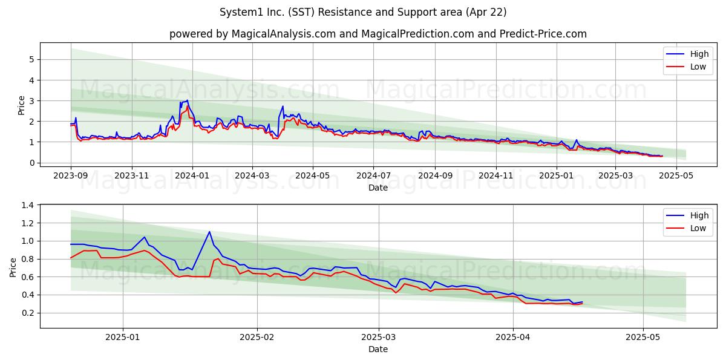This screenshot has height=363, width=726.
Task: Click the '2023-09' label on the upper x-axis
Action: point(71,175)
